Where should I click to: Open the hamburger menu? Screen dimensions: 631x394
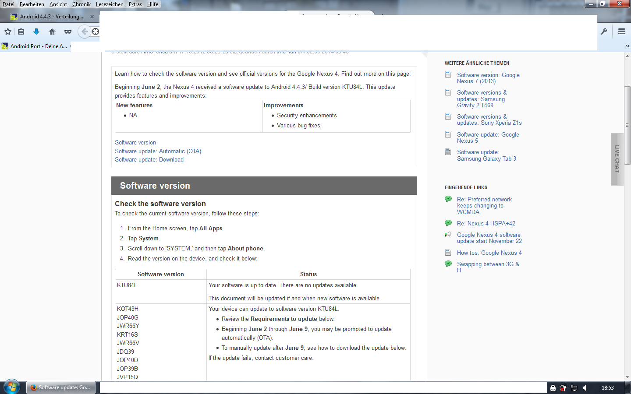621,32
